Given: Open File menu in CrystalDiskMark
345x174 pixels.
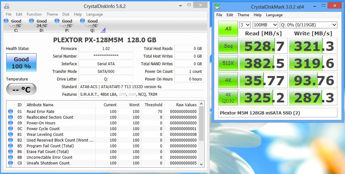Looking at the screenshot, I should pos(219,15).
